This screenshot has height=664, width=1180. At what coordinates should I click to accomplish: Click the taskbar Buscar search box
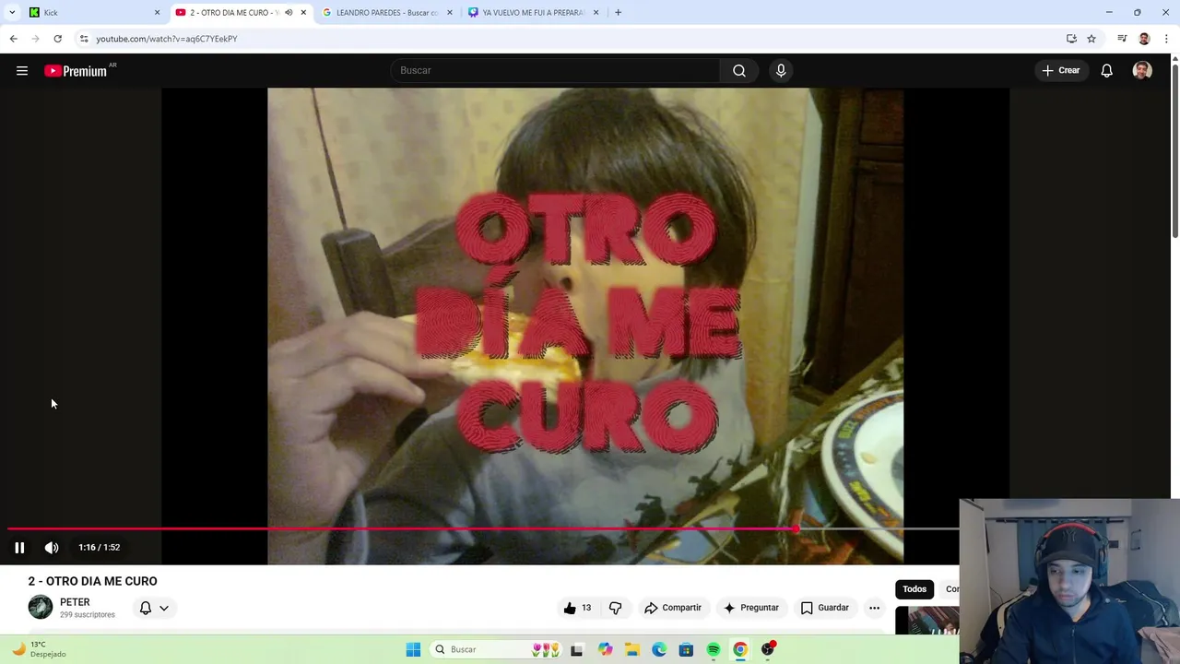pyautogui.click(x=495, y=649)
